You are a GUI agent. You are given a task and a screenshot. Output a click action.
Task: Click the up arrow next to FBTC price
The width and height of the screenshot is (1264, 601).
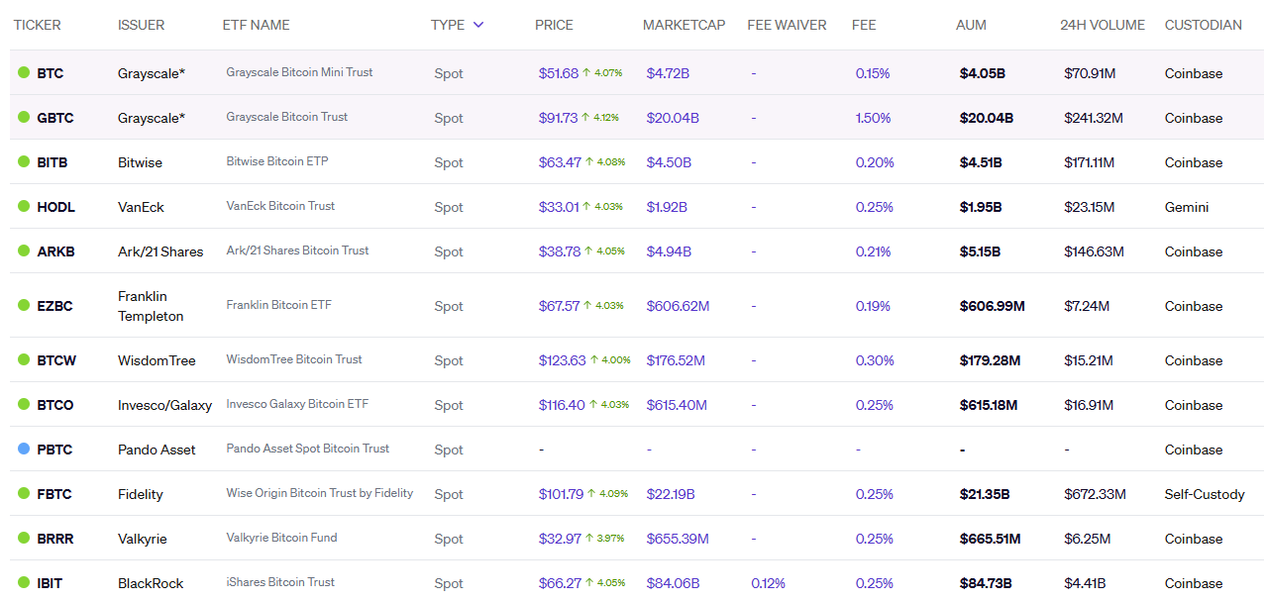591,493
